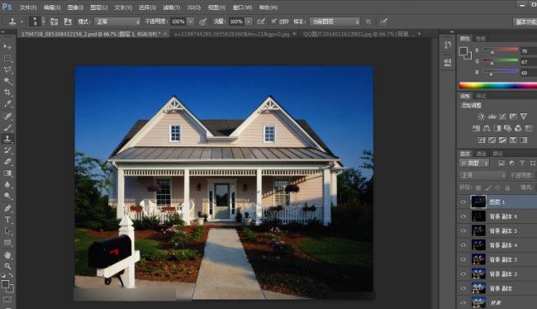
Task: Select the Gradient tool
Action: (7, 174)
